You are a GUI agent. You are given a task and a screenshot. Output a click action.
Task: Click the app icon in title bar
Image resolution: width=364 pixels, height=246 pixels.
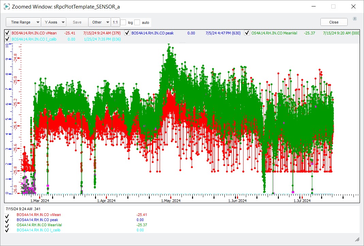tap(6, 6)
